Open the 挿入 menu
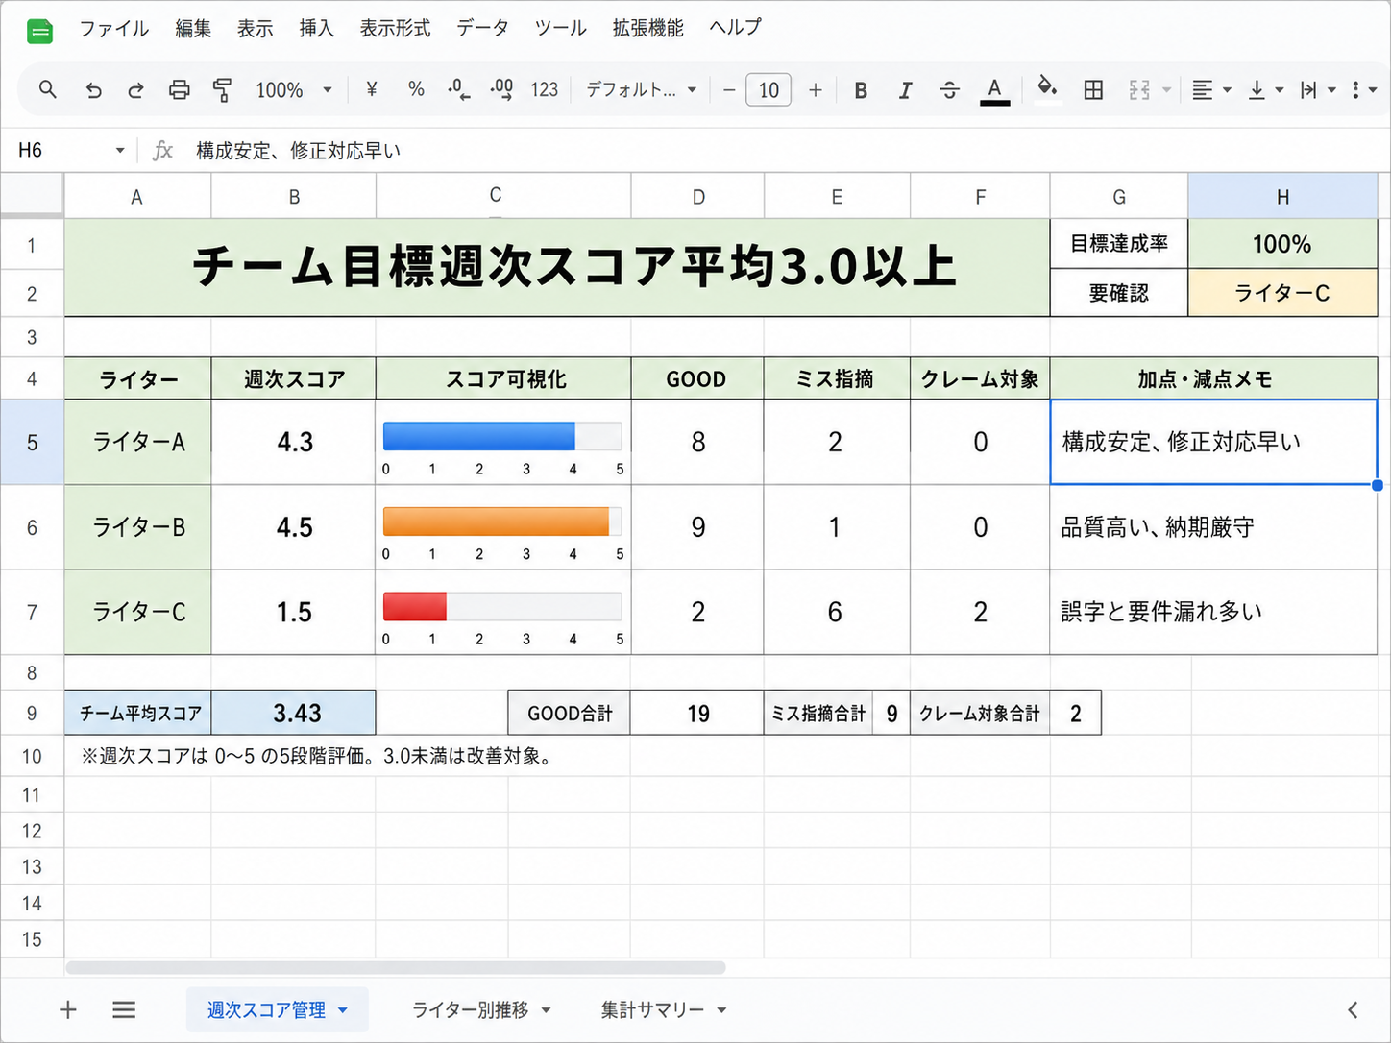Viewport: 1391px width, 1043px height. [316, 28]
